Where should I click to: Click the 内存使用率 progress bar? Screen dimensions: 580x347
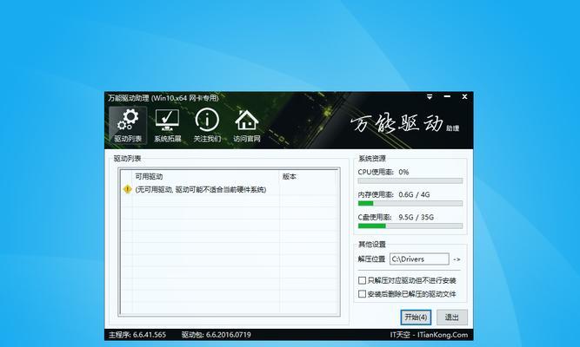tap(410, 203)
